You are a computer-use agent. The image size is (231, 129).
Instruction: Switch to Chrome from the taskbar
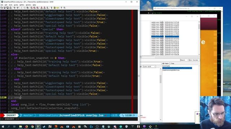[32, 126]
